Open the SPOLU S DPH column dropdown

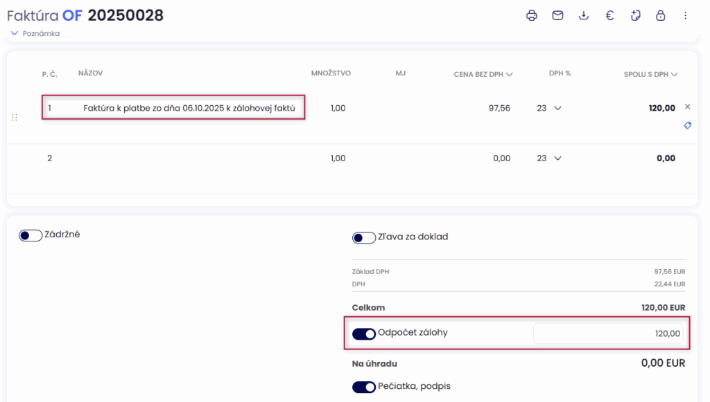point(674,74)
